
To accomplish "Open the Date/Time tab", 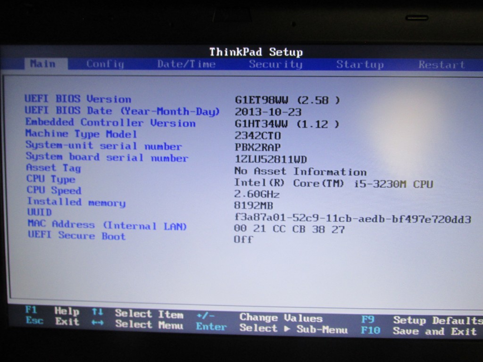I will point(186,64).
